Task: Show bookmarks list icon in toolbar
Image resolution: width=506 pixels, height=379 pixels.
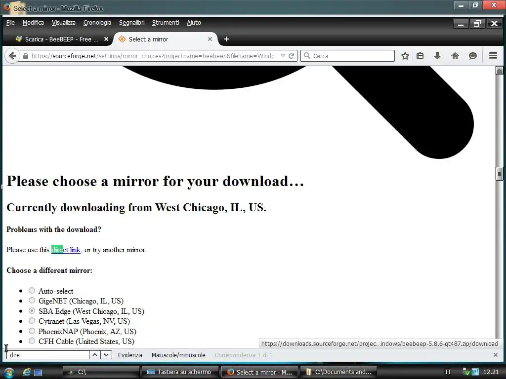Action: pyautogui.click(x=420, y=56)
